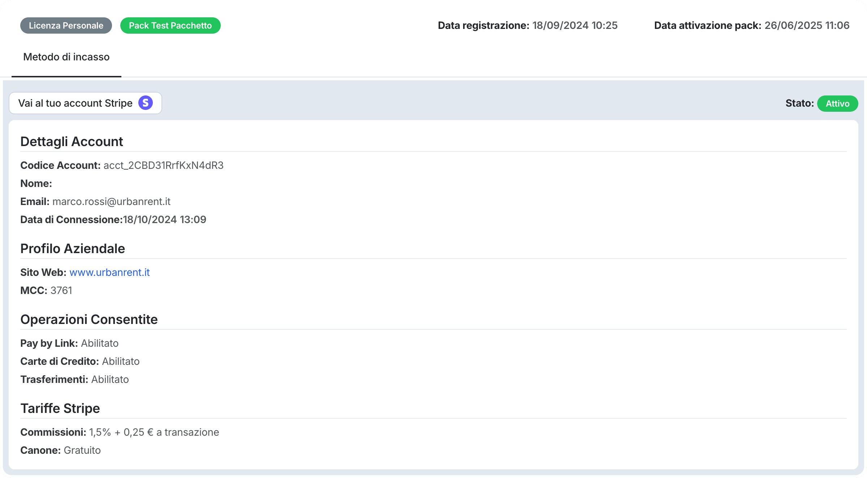Viewport: 867px width, 478px height.
Task: Click the Operazioni Consentite heading
Action: (x=89, y=319)
